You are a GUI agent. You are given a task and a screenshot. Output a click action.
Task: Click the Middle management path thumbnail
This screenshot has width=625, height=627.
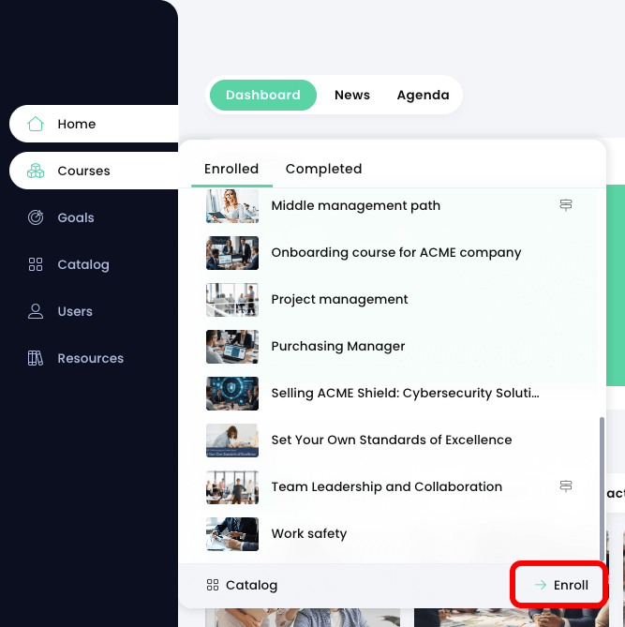(x=232, y=206)
